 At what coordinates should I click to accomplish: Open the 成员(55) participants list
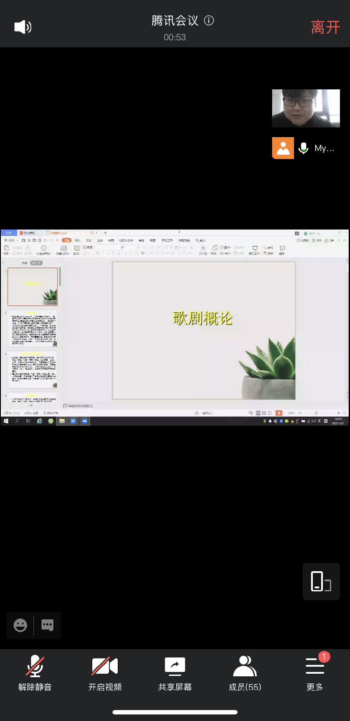pos(245,673)
